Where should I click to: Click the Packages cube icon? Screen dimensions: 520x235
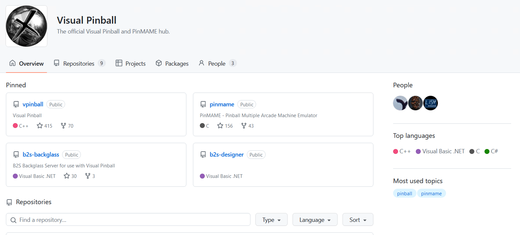click(159, 63)
